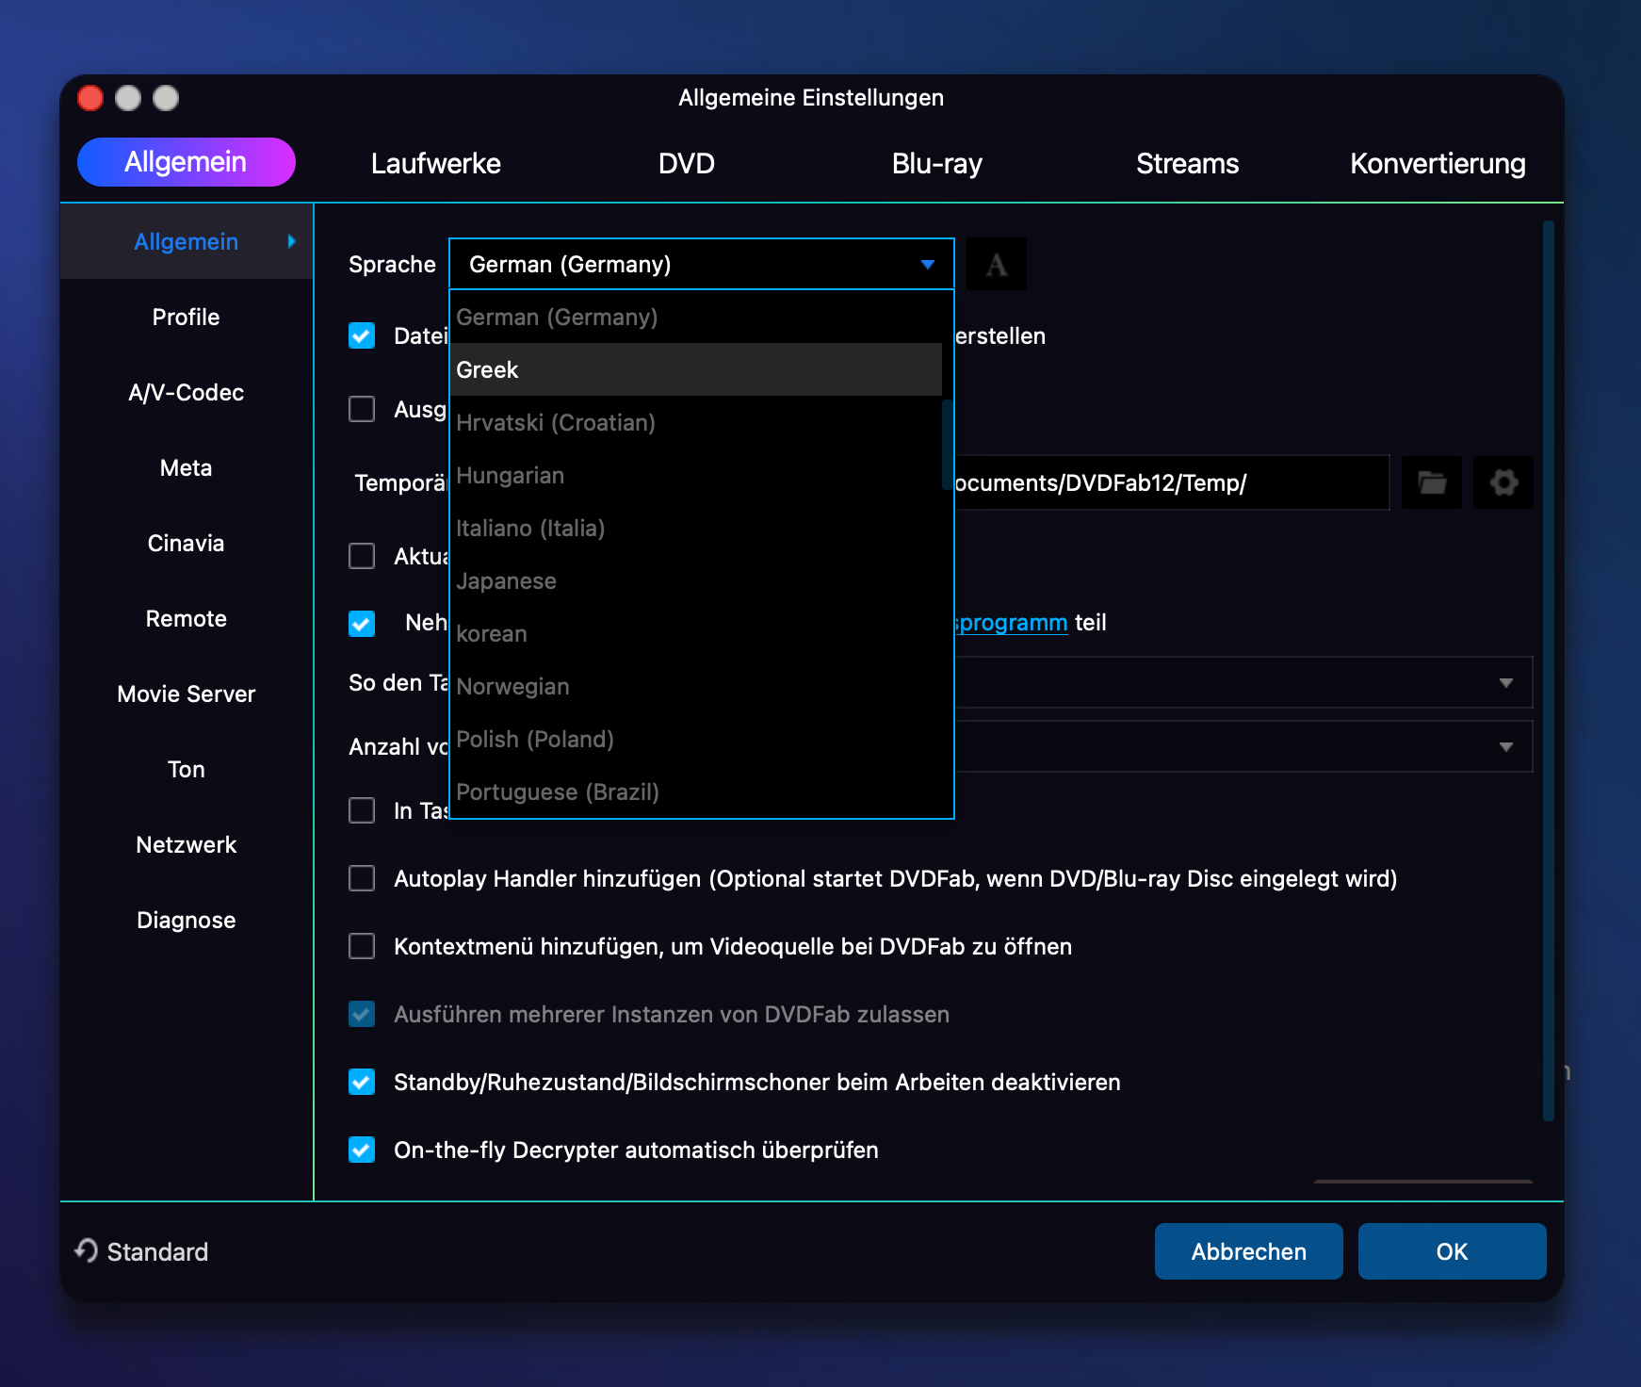Enable the In Tas checkbox

[x=362, y=810]
